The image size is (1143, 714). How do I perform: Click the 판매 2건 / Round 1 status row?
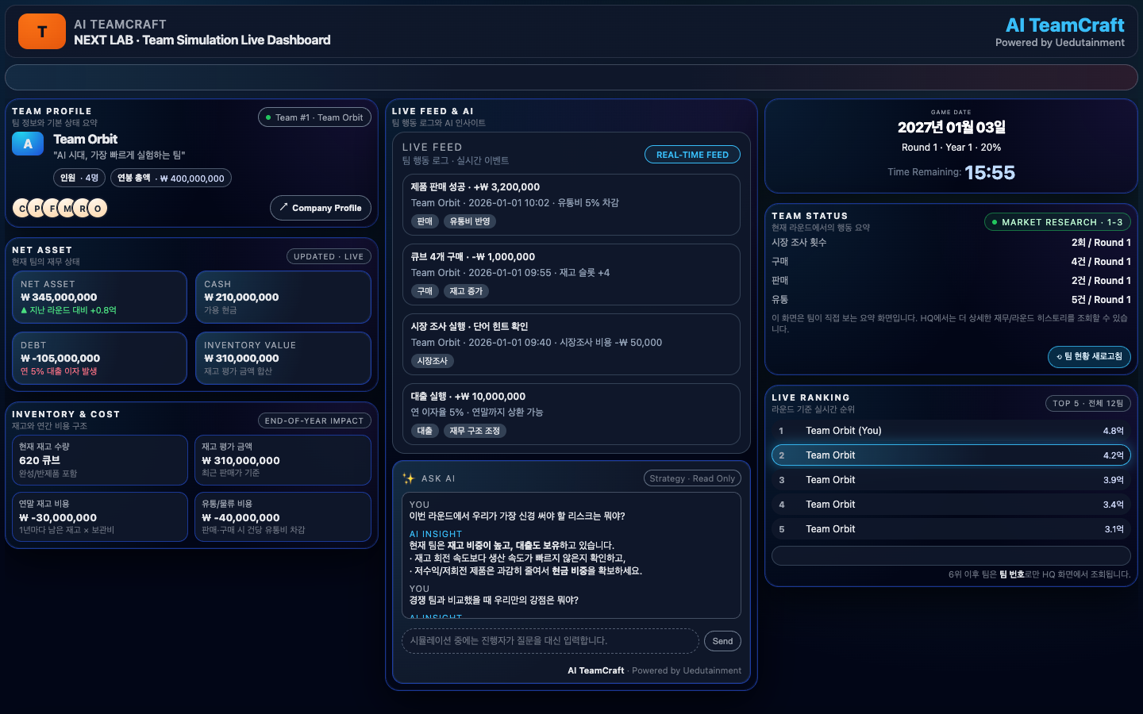click(951, 281)
